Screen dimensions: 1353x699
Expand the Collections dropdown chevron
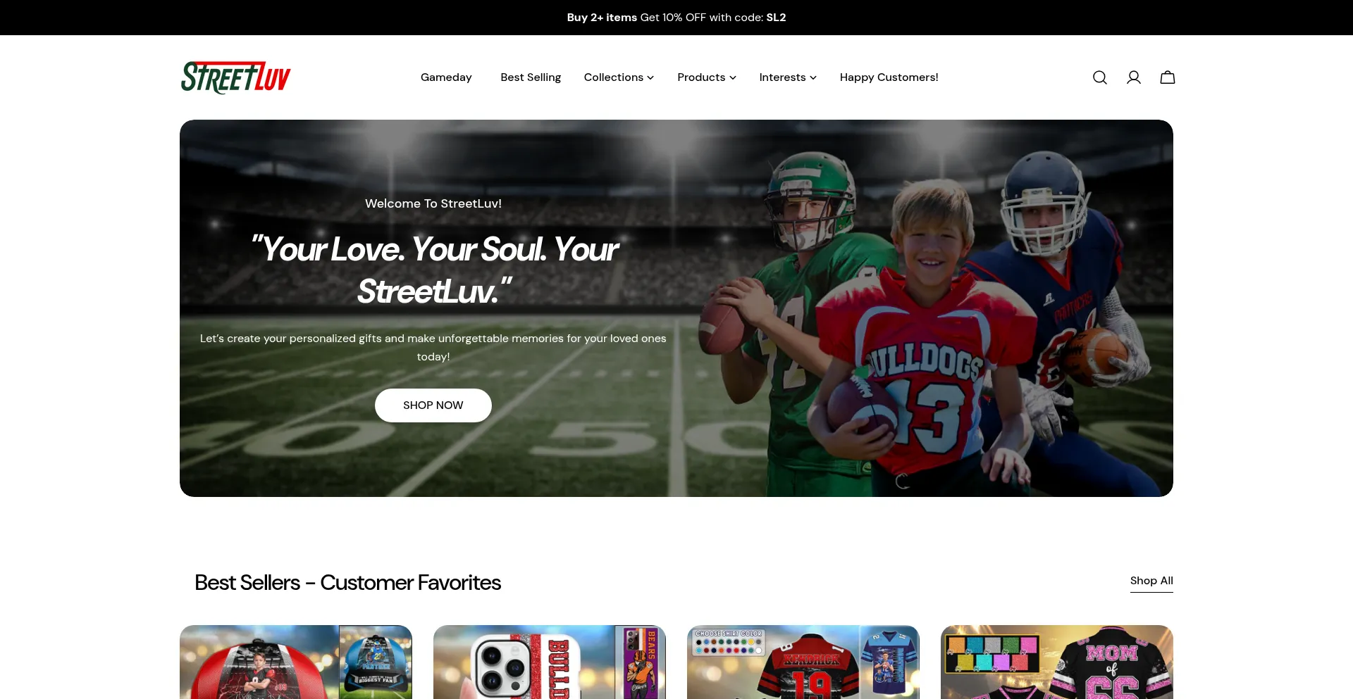coord(650,77)
